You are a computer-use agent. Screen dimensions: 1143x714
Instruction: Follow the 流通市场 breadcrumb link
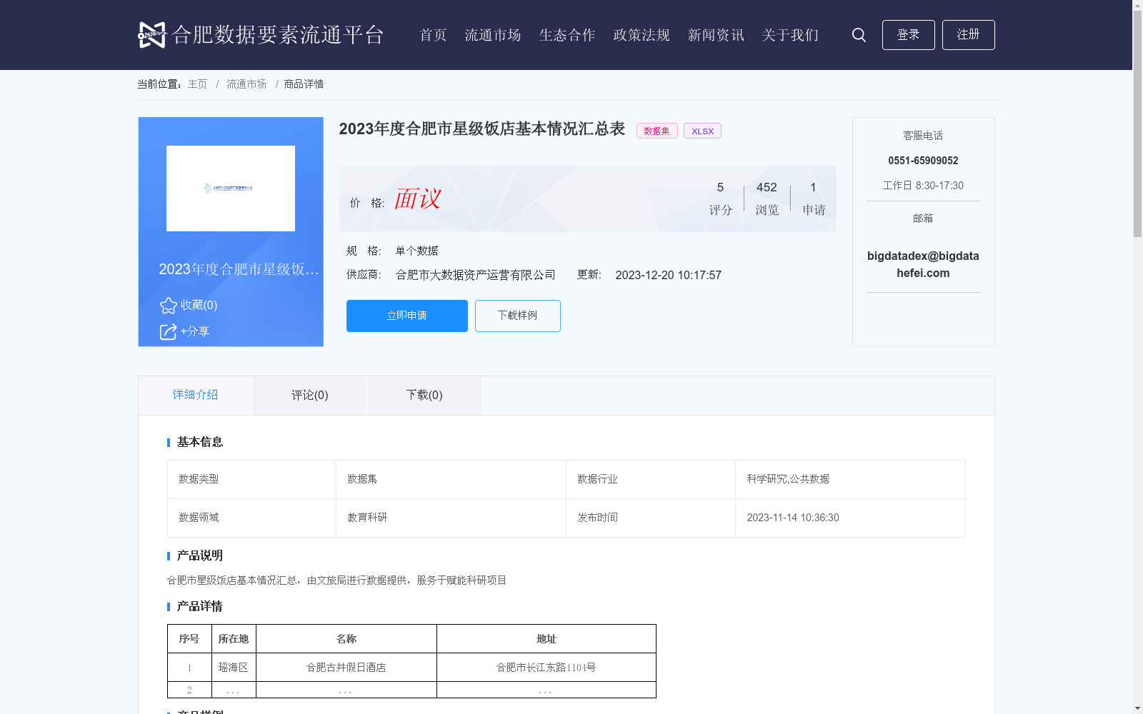(246, 84)
